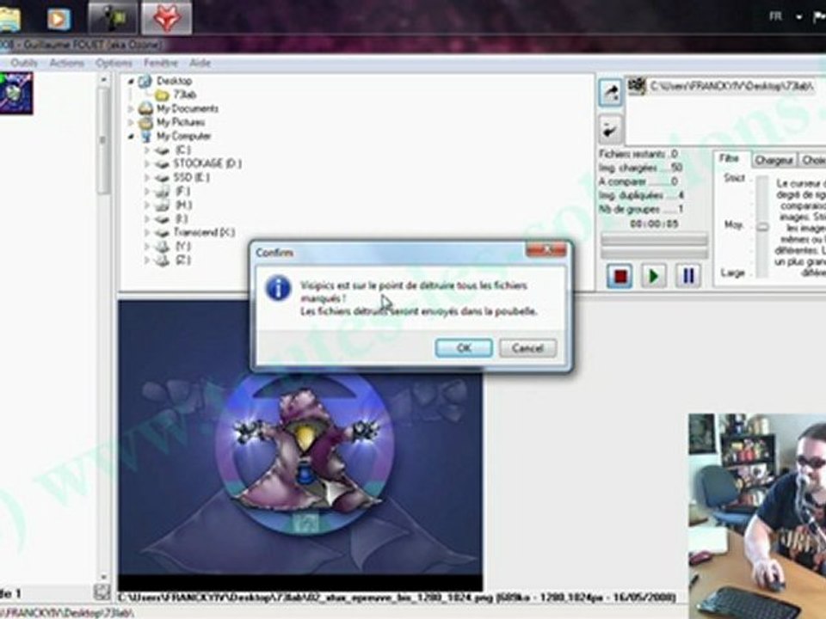Switch to the Filtre tab

[730, 158]
